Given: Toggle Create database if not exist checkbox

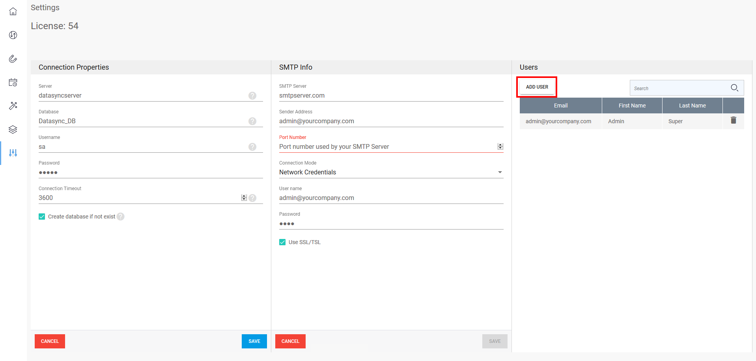Looking at the screenshot, I should 42,217.
